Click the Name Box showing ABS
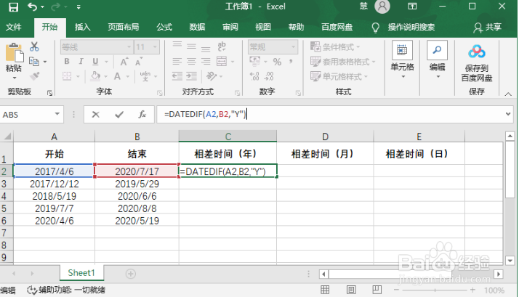 (27, 115)
